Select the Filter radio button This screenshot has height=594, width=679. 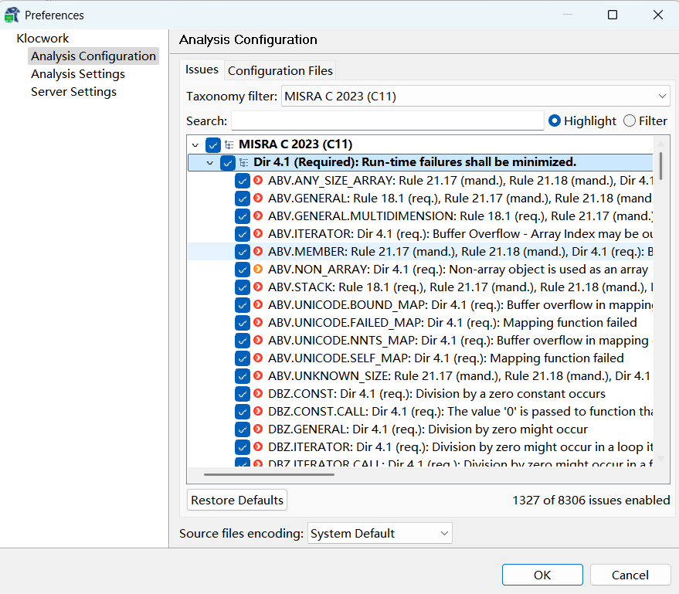630,120
